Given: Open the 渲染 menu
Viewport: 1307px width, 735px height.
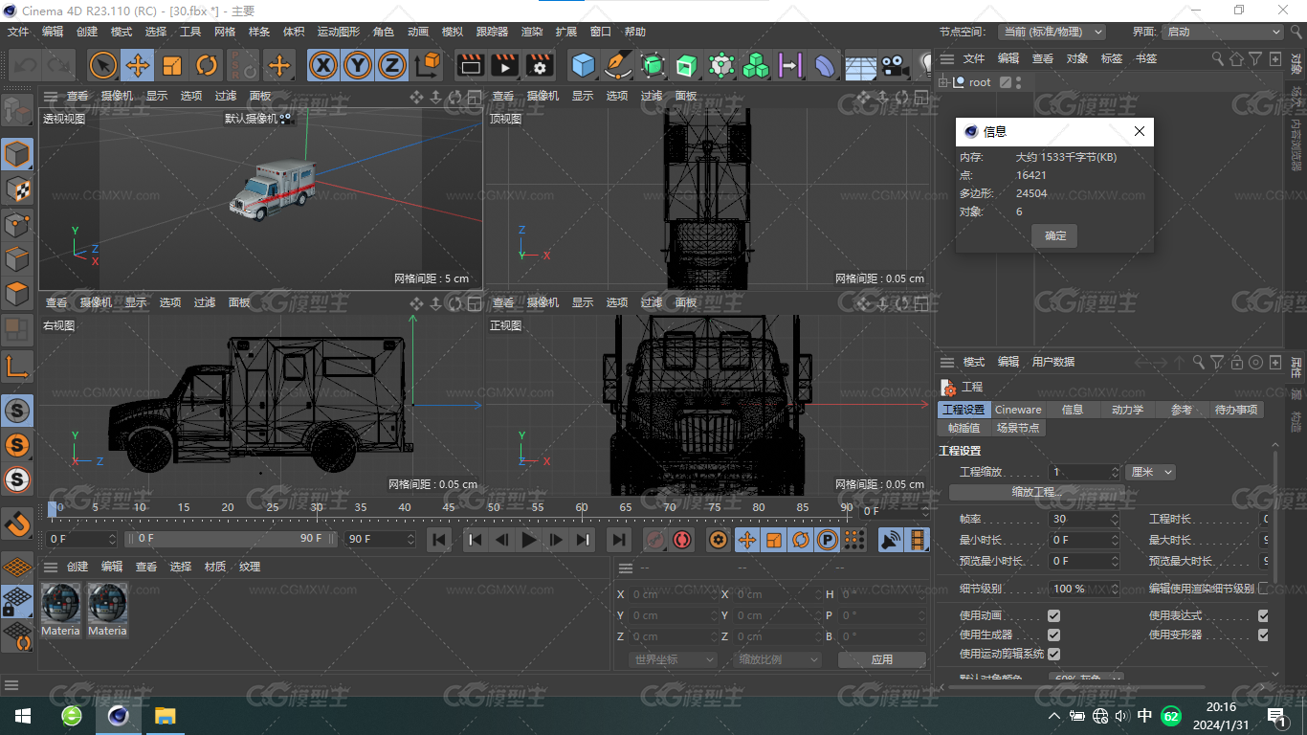Looking at the screenshot, I should pyautogui.click(x=532, y=32).
